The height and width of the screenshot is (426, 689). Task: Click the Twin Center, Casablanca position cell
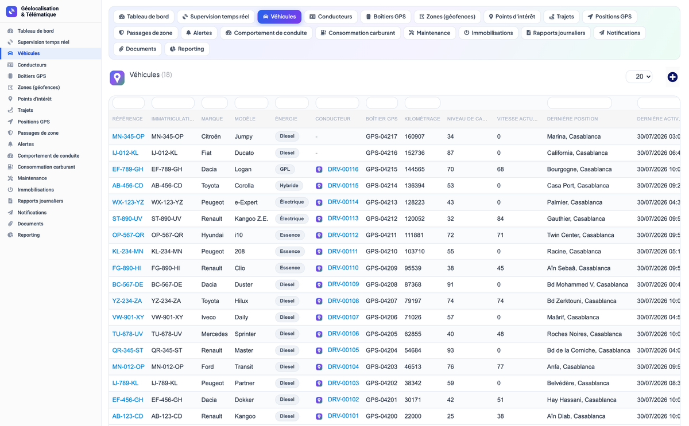coord(580,235)
